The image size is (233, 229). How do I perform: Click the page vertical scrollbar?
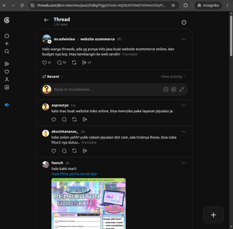(231, 36)
